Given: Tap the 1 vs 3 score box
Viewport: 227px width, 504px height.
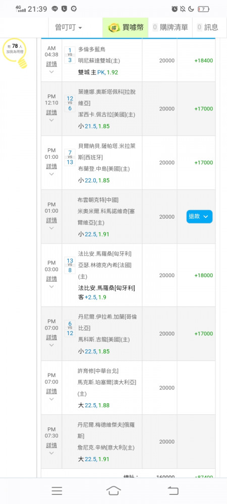Looking at the screenshot, I should point(70,54).
